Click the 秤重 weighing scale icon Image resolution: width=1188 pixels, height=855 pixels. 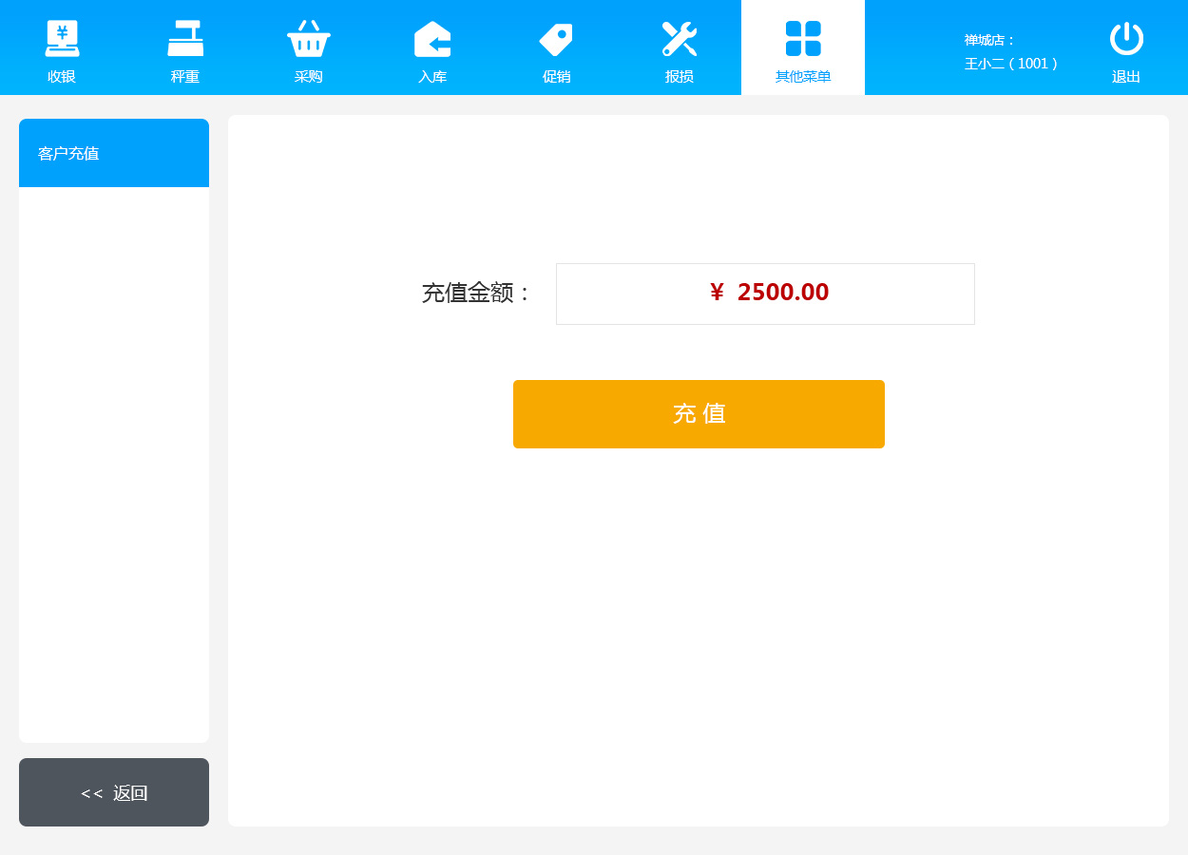click(x=185, y=38)
